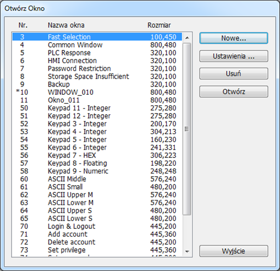The image size is (280, 271).
Task: Choose the Password Restriction row
Action: click(97, 69)
